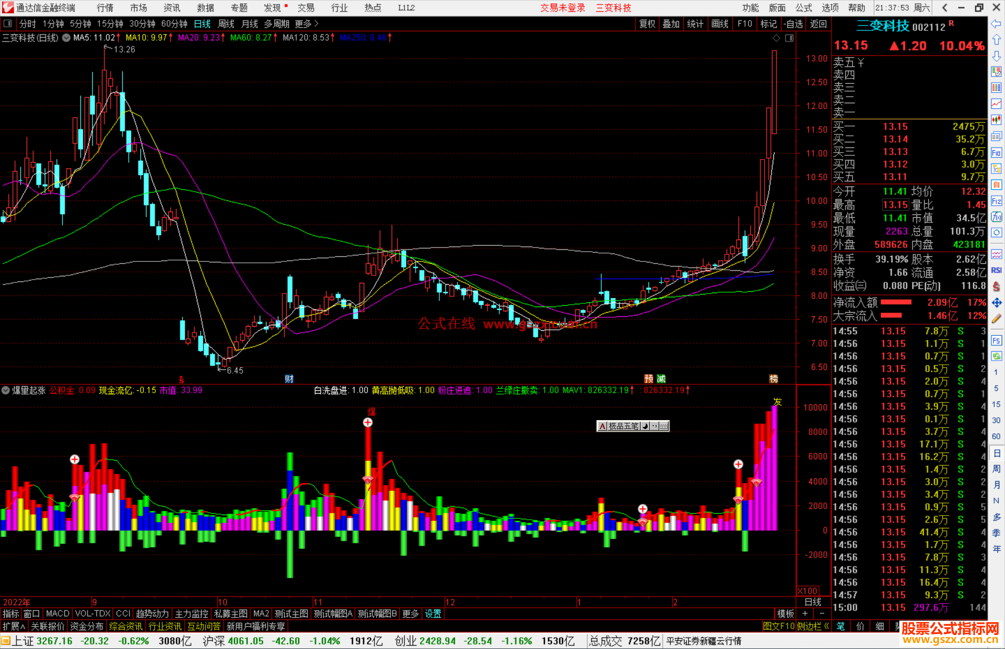Click the 复权 button

(647, 24)
